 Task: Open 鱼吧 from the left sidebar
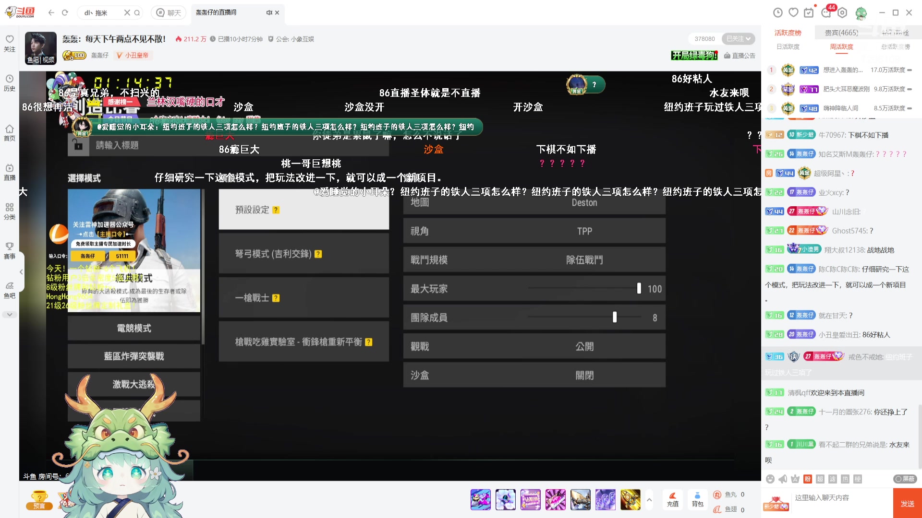coord(10,289)
